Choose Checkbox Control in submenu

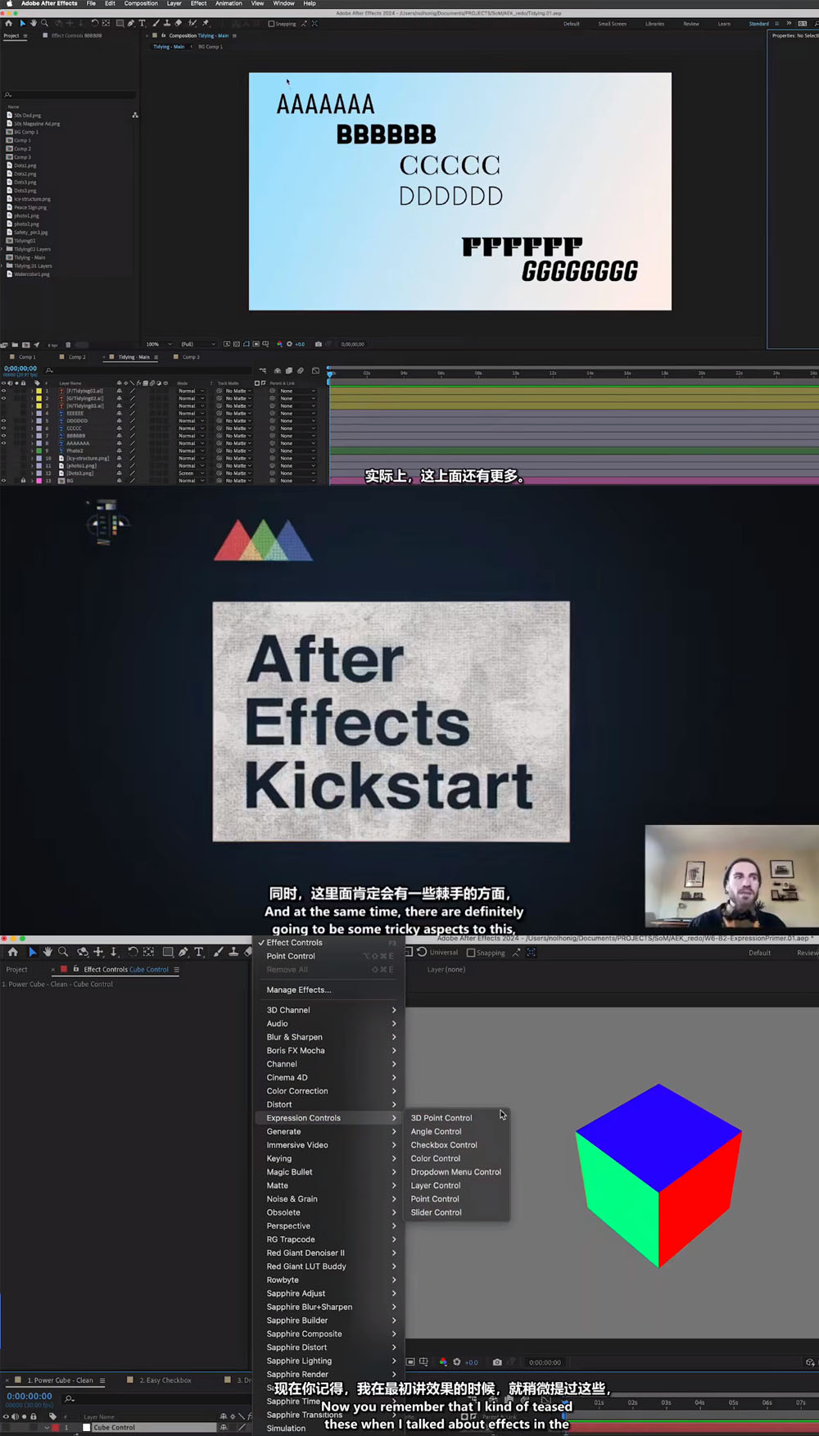[x=443, y=1145]
